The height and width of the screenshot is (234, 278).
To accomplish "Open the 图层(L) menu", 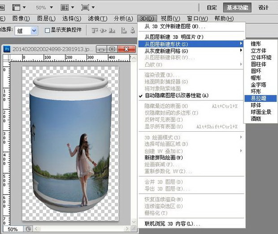I will 46,18.
